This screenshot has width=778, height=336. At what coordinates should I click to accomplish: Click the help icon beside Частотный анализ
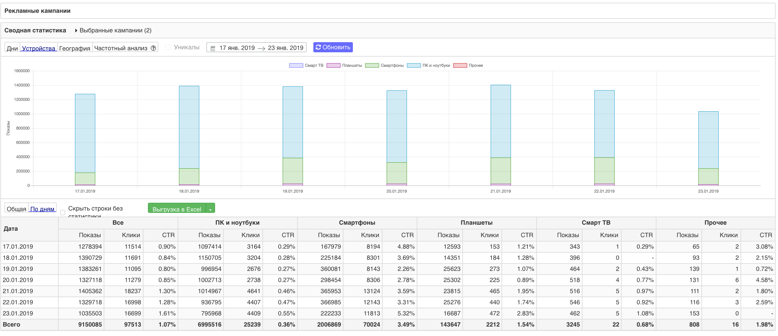pos(153,48)
